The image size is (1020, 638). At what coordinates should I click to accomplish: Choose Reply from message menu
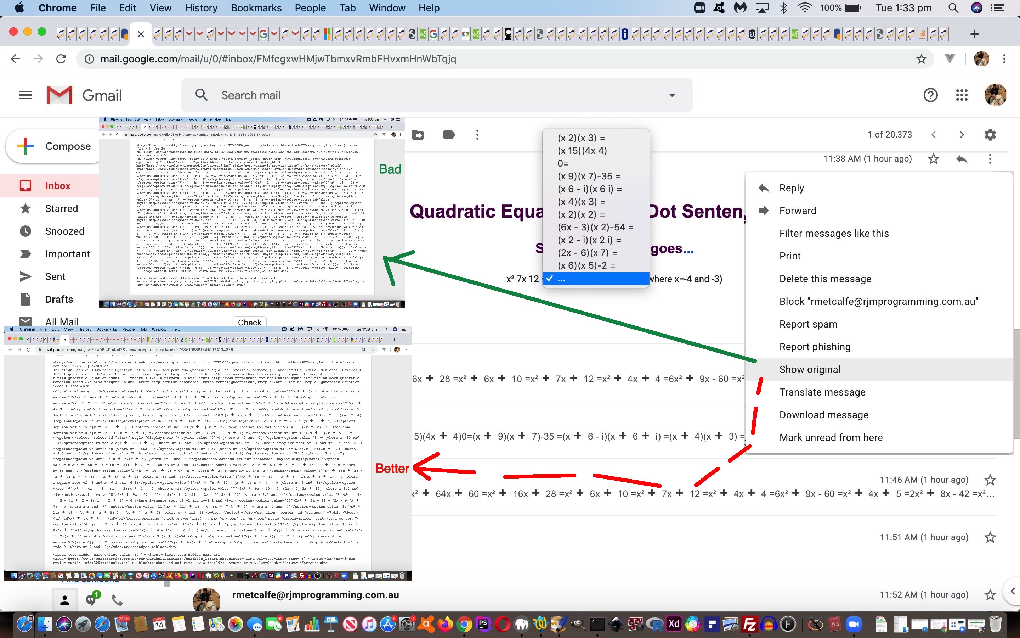pos(879,188)
